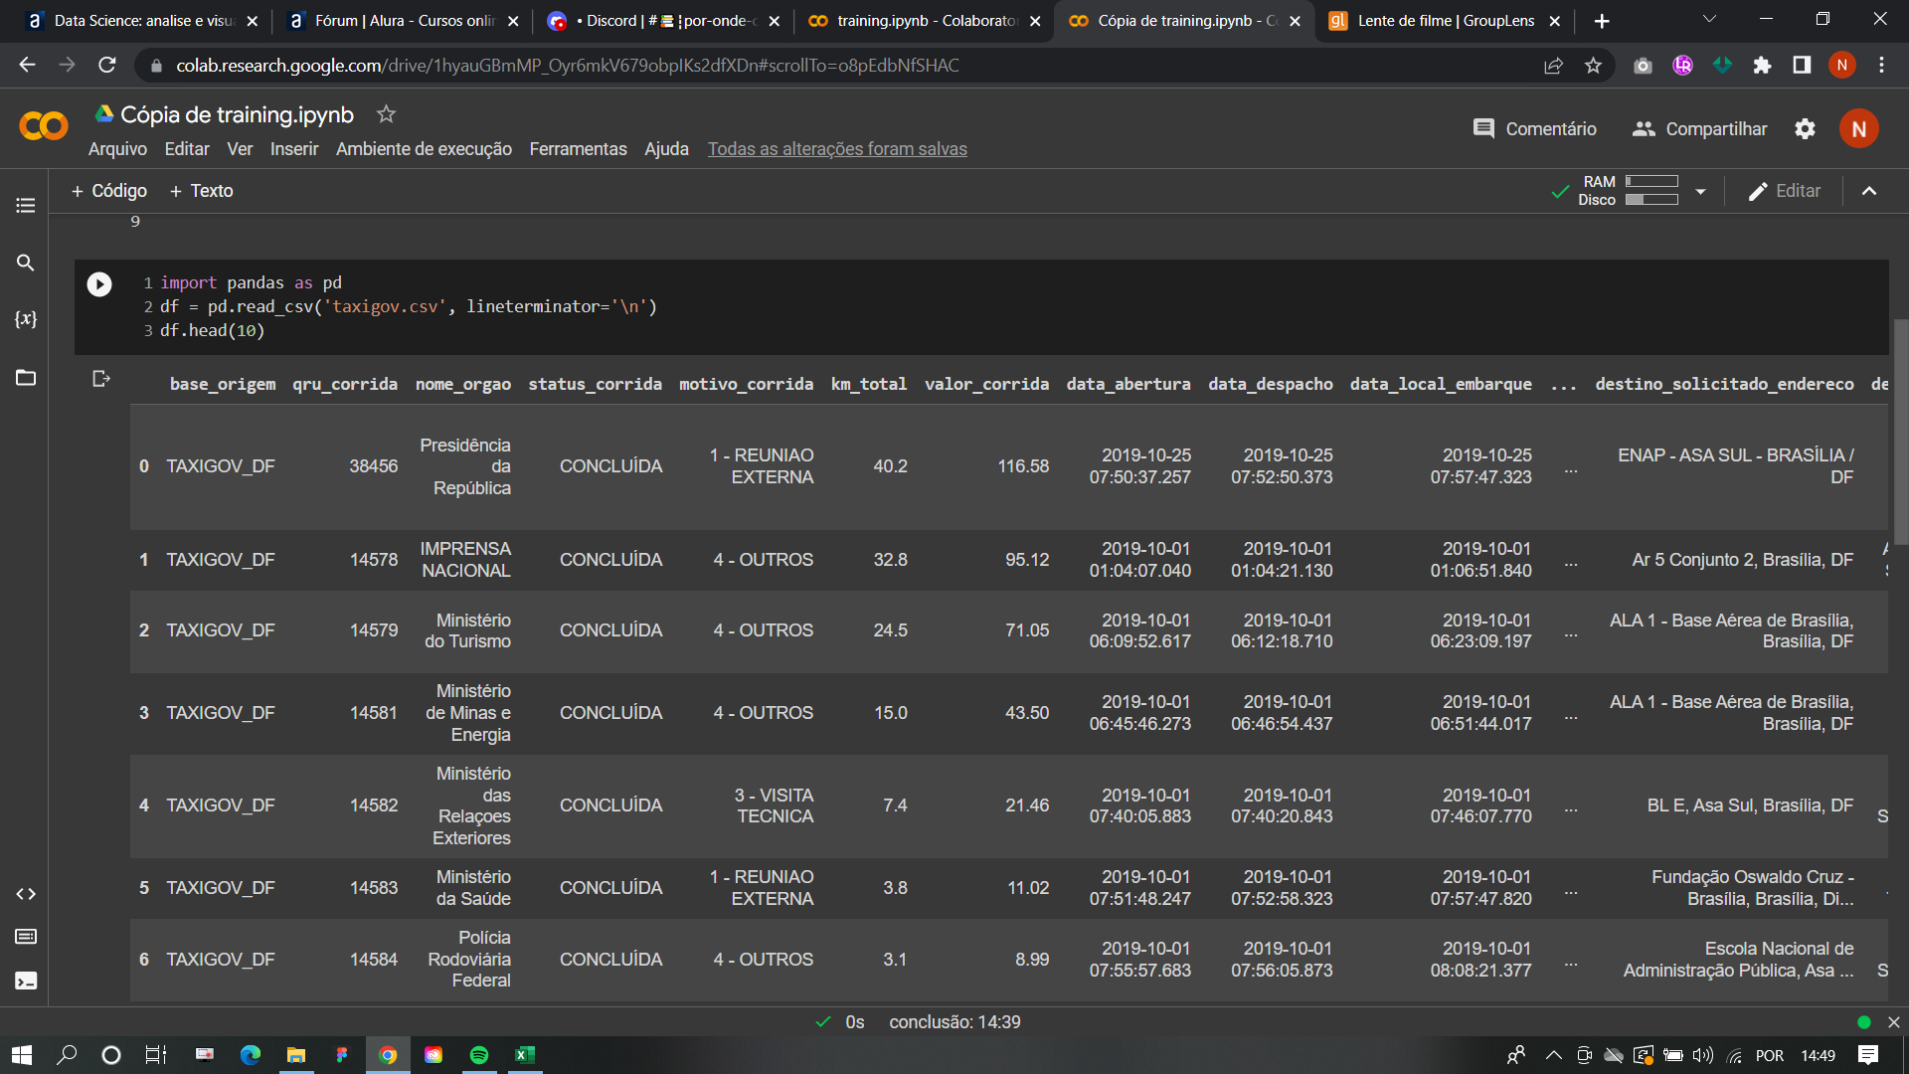Open the browser extensions puzzle icon
Screen dimensions: 1909x1074
[1762, 66]
